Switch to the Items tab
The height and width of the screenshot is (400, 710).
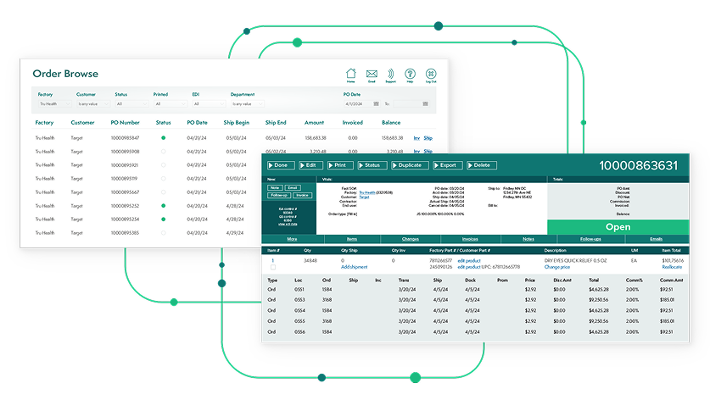click(352, 239)
